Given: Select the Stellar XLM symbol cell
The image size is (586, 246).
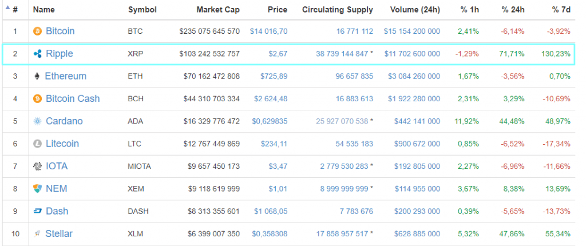Looking at the screenshot, I should [x=135, y=233].
